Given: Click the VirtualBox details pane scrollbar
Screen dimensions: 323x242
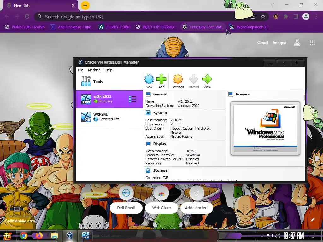Looking at the screenshot, I should click(x=304, y=98).
